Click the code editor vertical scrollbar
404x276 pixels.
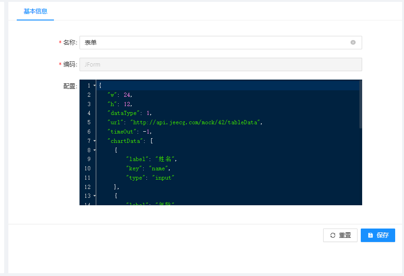pos(360,104)
